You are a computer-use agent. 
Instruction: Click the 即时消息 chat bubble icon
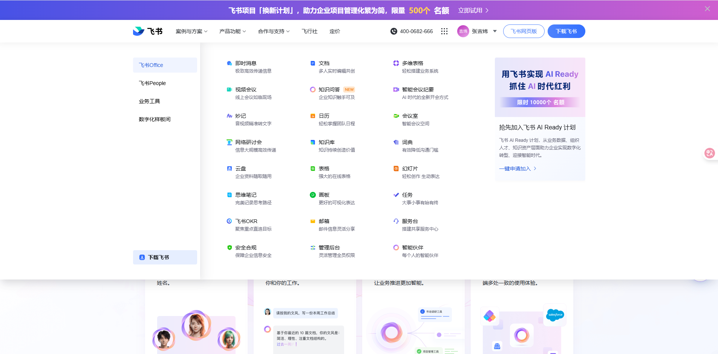(x=229, y=63)
